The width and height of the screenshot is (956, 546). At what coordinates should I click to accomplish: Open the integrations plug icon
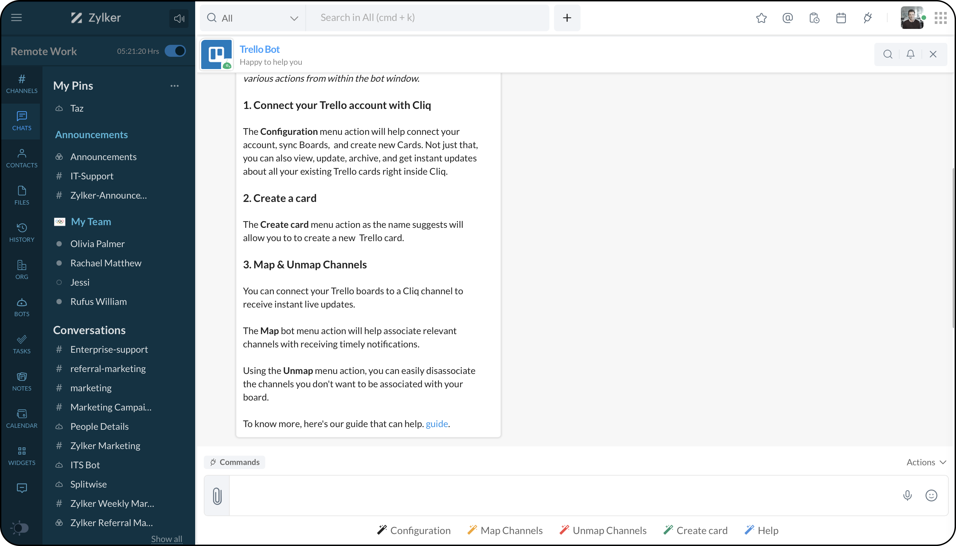pyautogui.click(x=868, y=18)
